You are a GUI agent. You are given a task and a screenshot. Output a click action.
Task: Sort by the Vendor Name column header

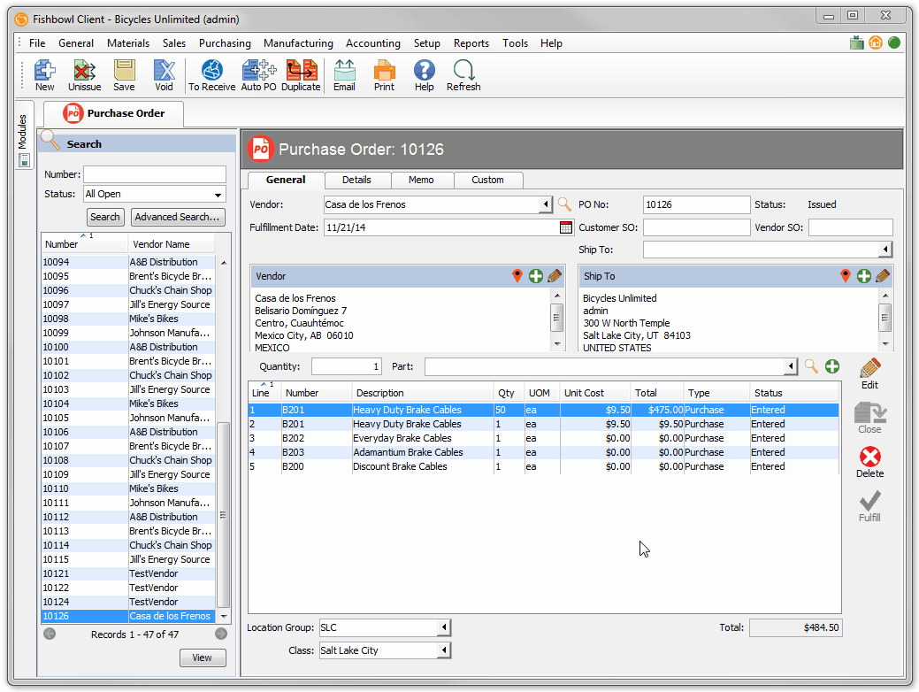171,244
